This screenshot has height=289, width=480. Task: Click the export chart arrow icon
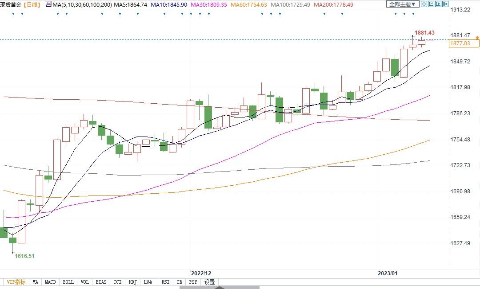446,4
